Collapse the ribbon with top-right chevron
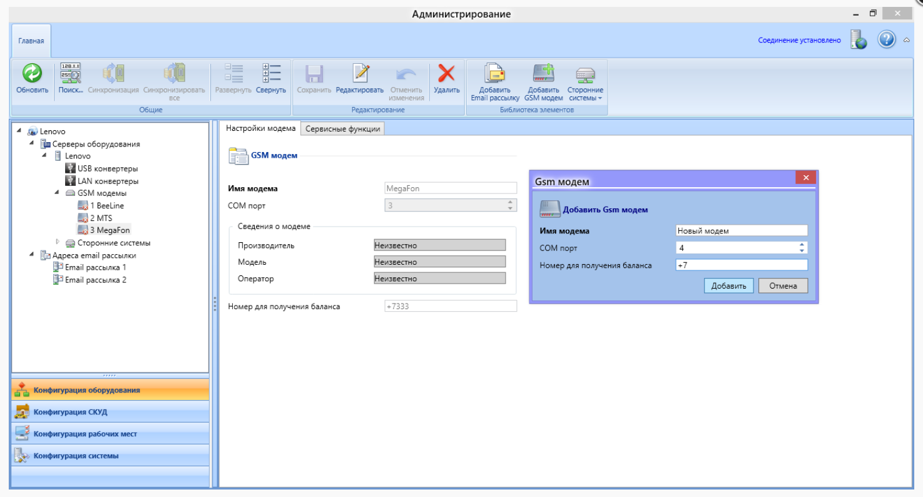 coord(907,40)
